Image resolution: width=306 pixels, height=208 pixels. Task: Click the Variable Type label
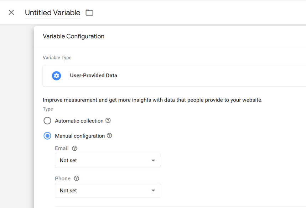pyautogui.click(x=57, y=58)
